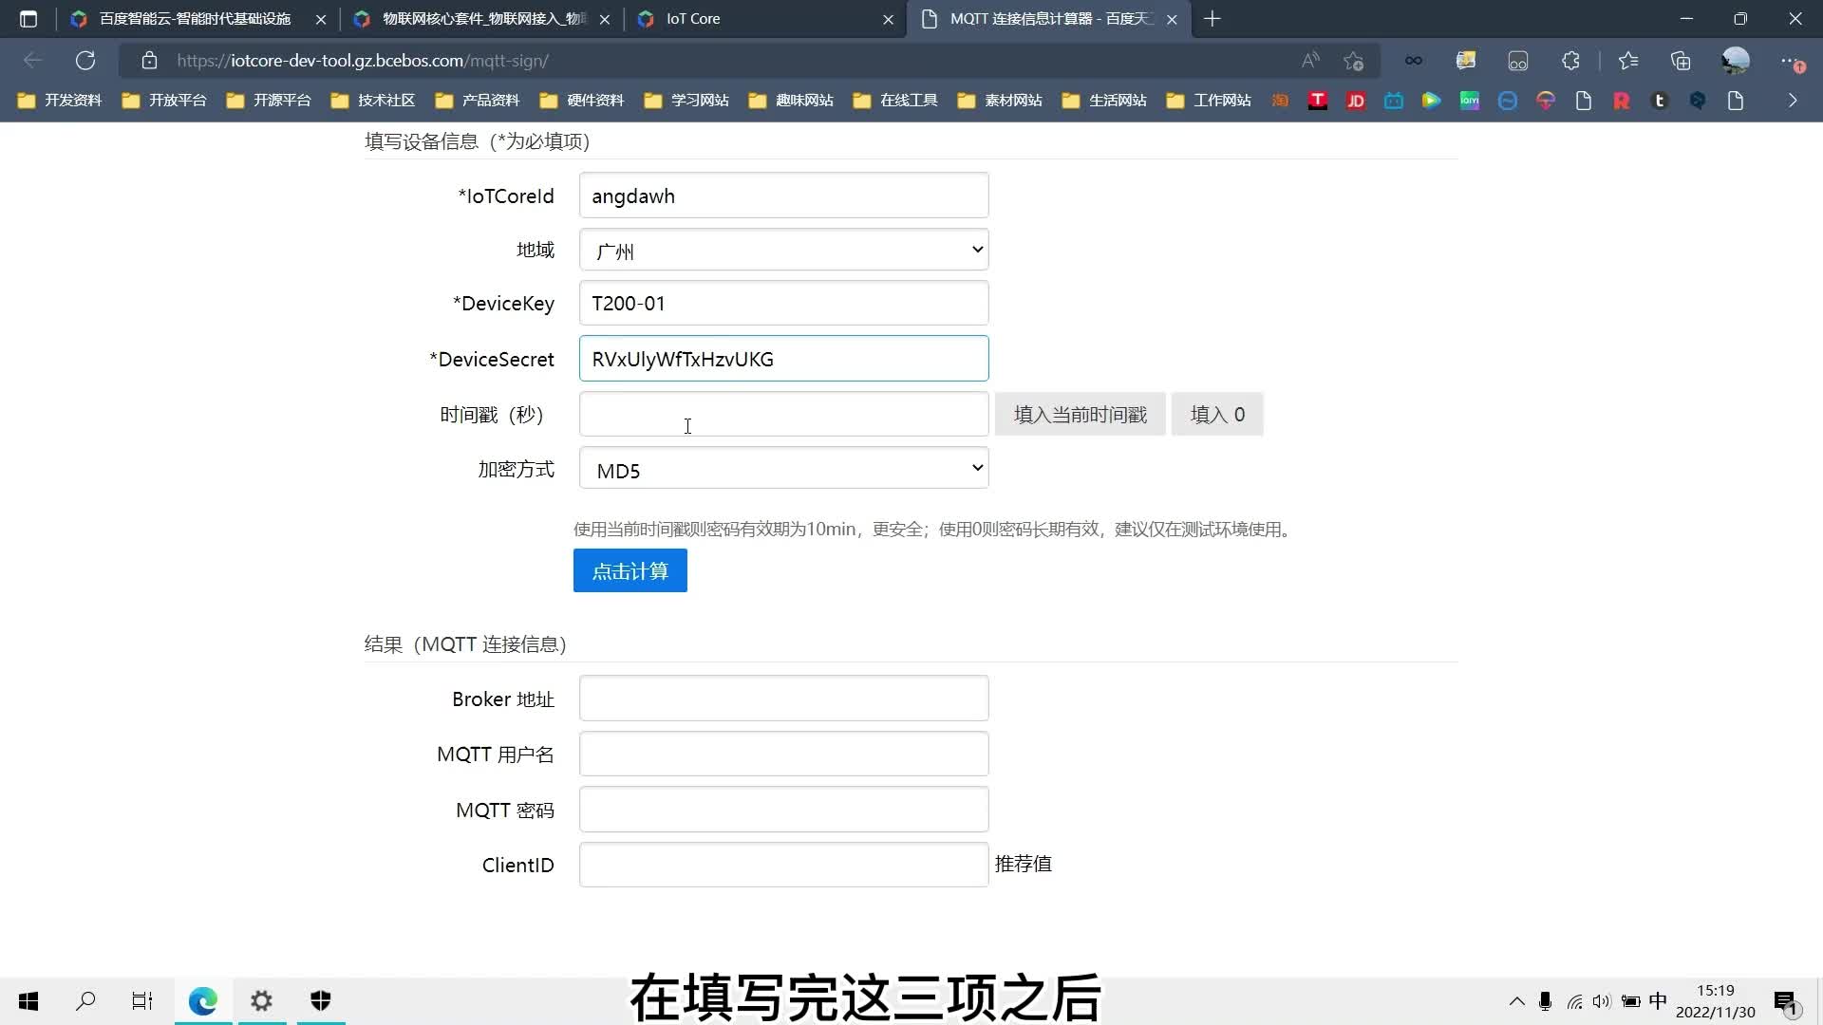Image resolution: width=1823 pixels, height=1025 pixels.
Task: Open the 工作网站 bookmark folder
Action: click(1209, 101)
